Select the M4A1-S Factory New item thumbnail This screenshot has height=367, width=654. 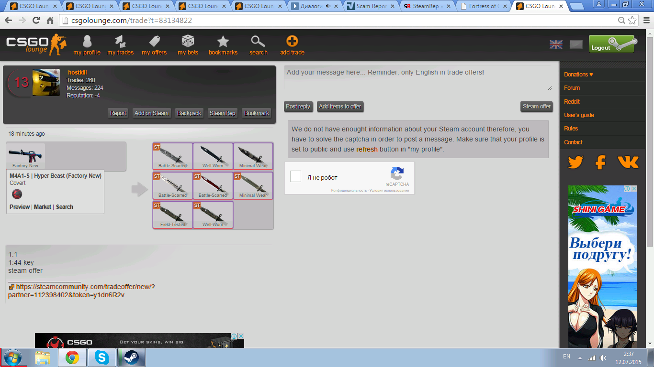26,156
